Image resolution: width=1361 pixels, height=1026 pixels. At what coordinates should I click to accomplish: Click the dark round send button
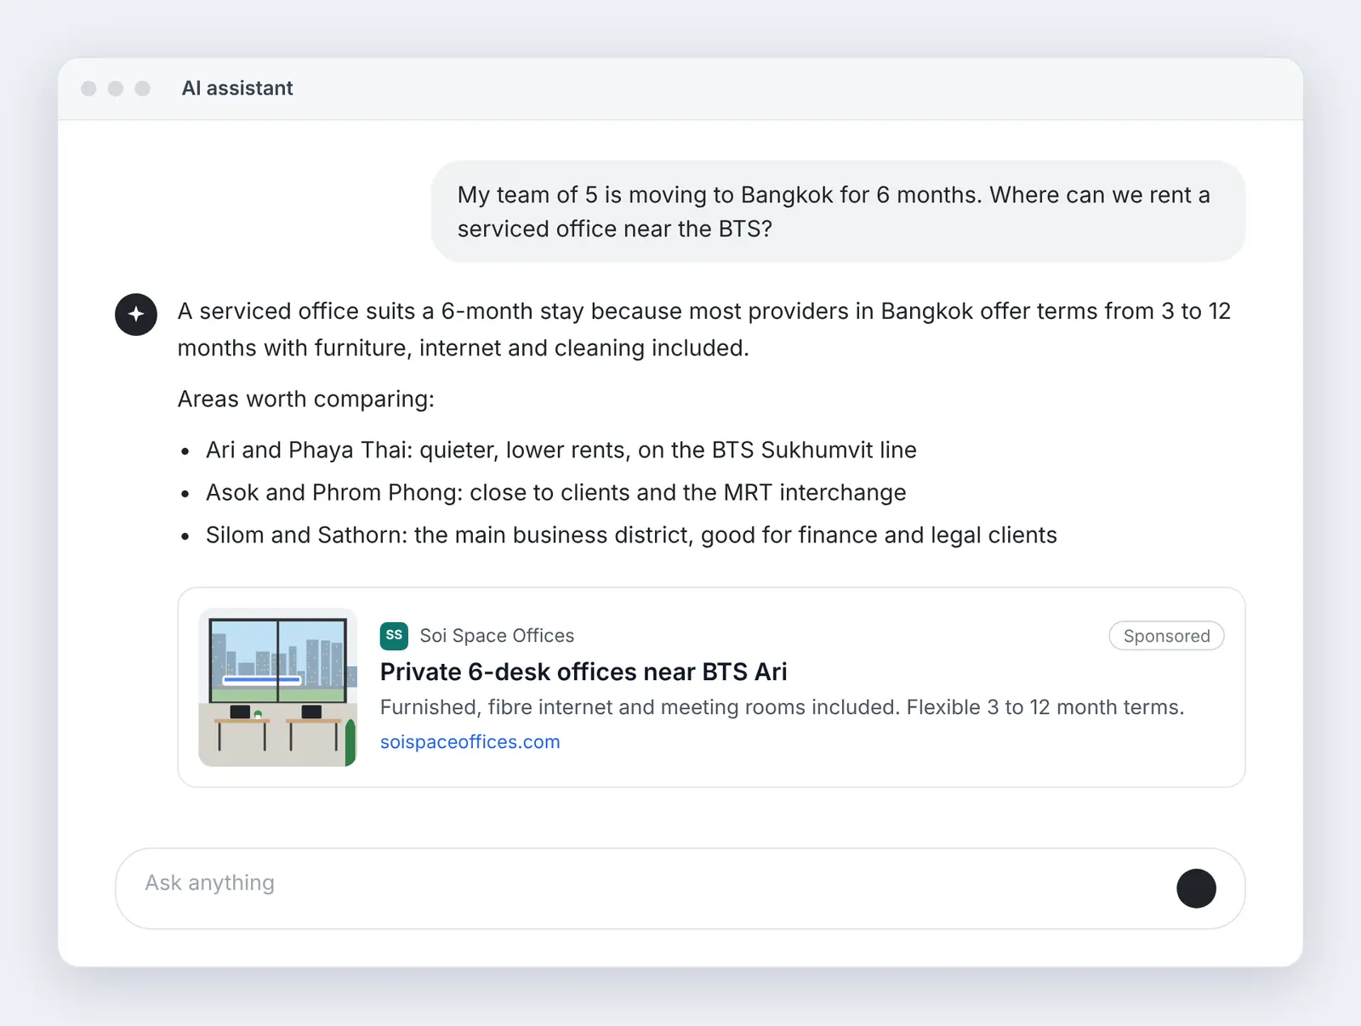pos(1196,888)
